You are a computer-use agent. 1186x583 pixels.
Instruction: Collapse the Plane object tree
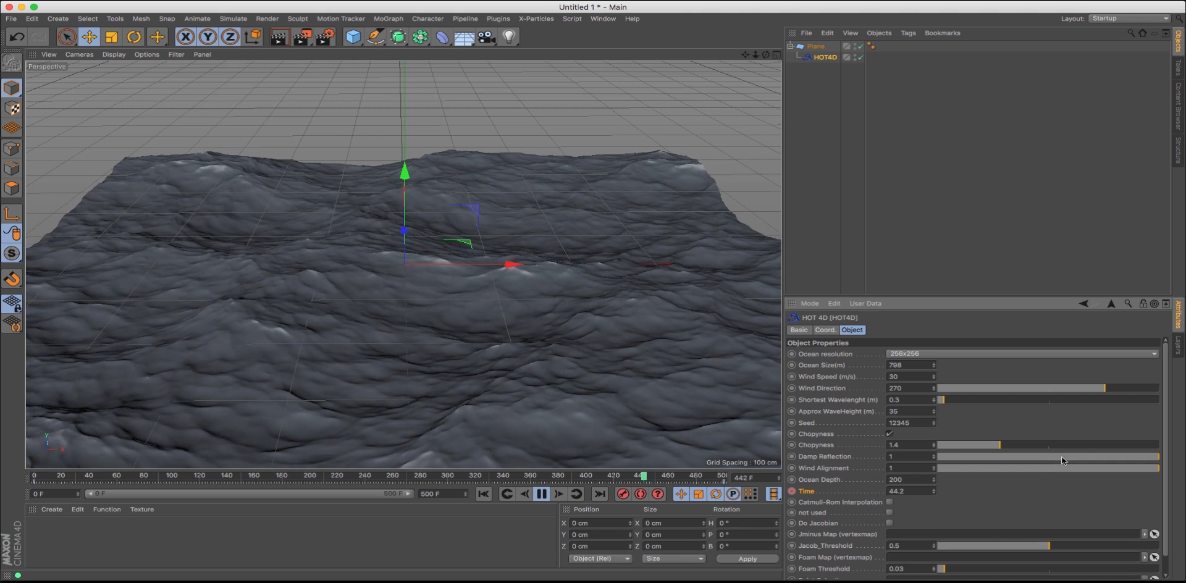tap(789, 46)
